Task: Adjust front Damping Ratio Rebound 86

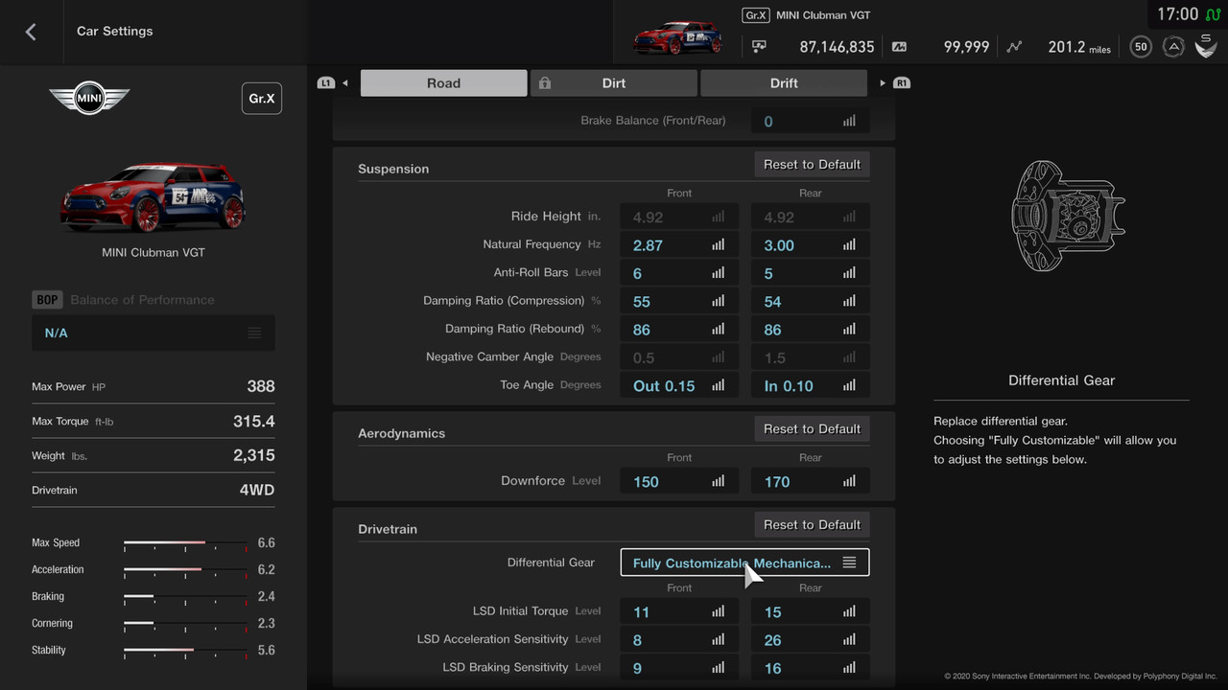Action: click(679, 330)
